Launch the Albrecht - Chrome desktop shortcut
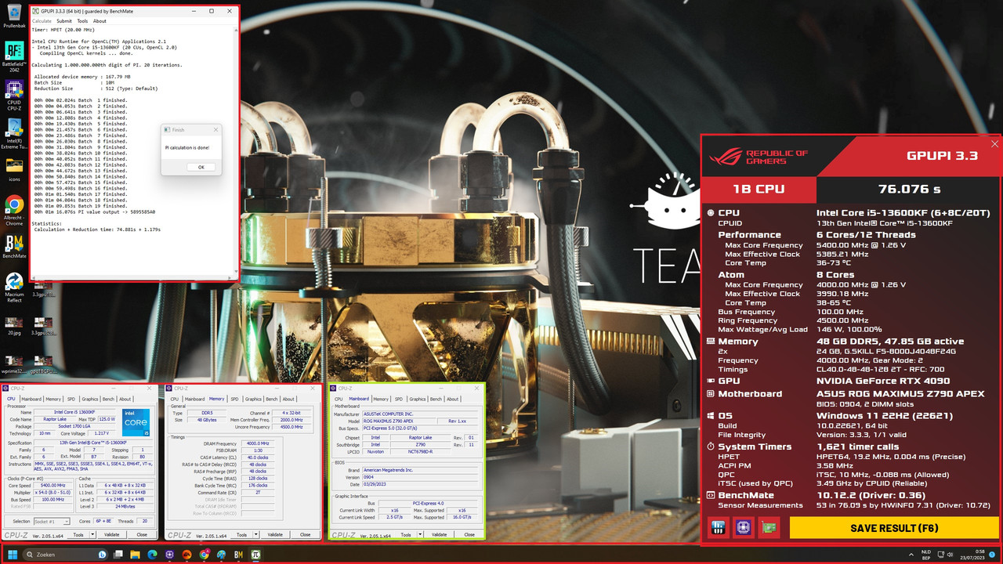Screen dimensions: 1003x564 click(14, 210)
